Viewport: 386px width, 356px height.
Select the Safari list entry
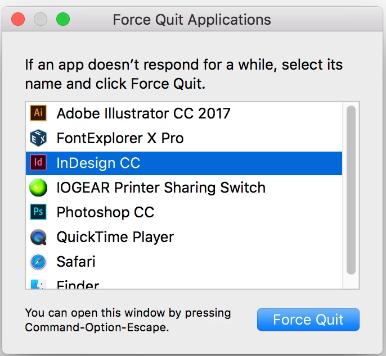pyautogui.click(x=184, y=262)
